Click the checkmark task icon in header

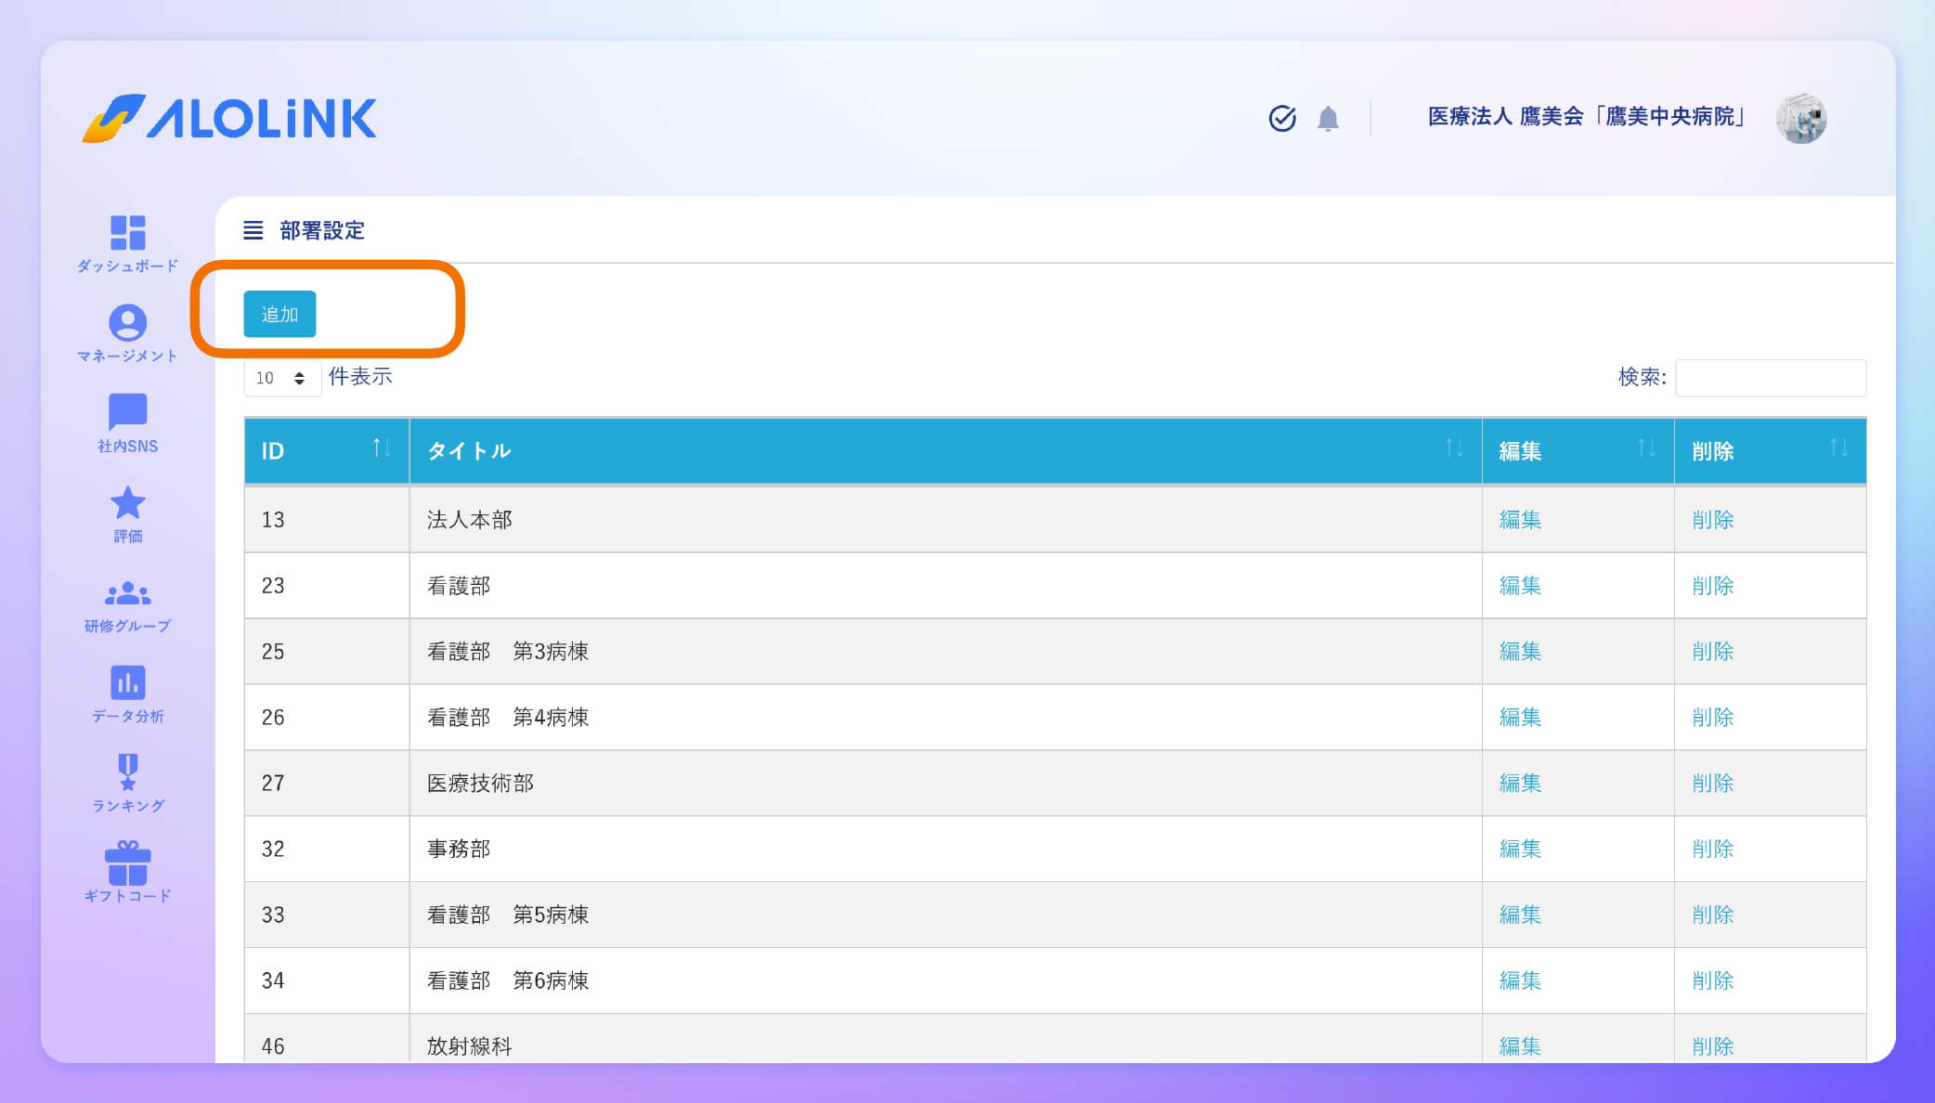click(x=1282, y=119)
